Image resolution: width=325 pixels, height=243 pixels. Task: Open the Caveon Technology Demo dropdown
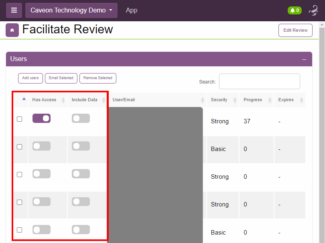click(x=71, y=10)
